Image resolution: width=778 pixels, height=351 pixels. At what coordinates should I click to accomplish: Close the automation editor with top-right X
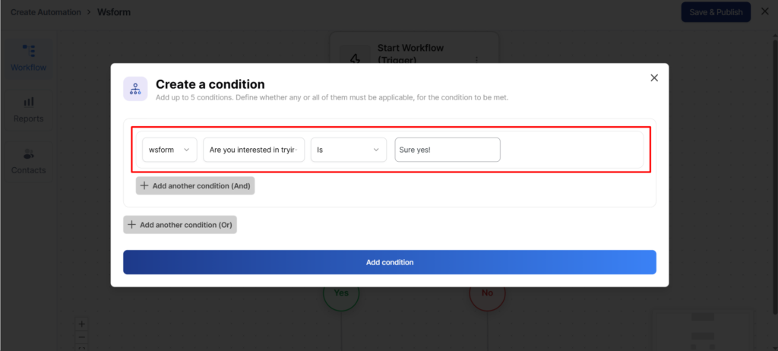pyautogui.click(x=765, y=11)
